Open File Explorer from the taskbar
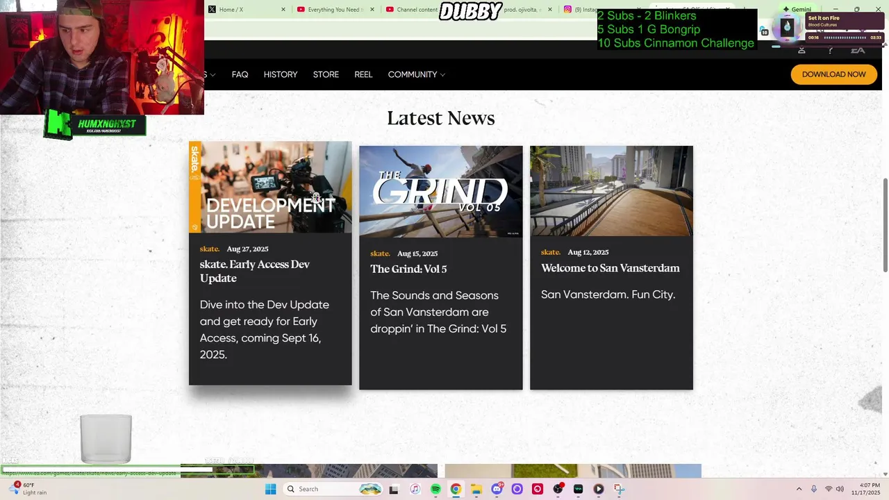 click(476, 489)
